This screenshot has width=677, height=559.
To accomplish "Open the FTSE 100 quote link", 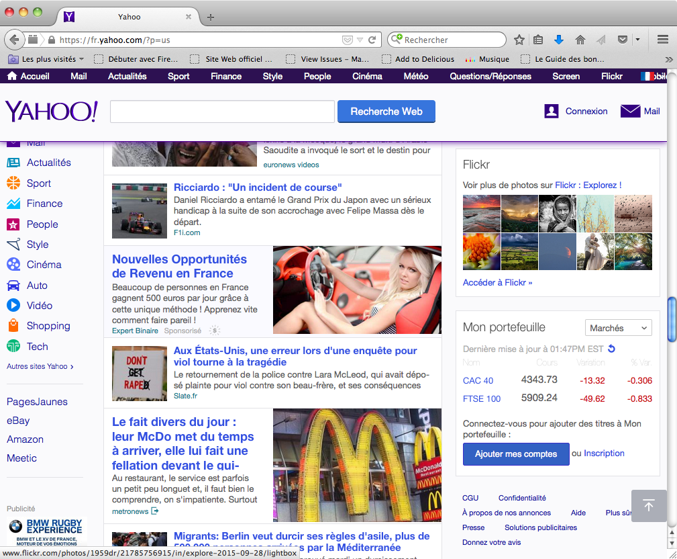I will point(482,398).
